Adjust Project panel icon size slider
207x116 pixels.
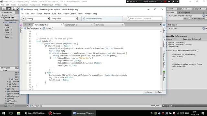[155, 106]
